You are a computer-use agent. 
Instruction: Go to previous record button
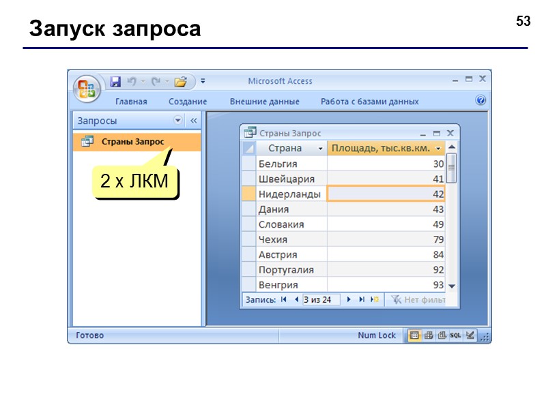click(x=296, y=299)
